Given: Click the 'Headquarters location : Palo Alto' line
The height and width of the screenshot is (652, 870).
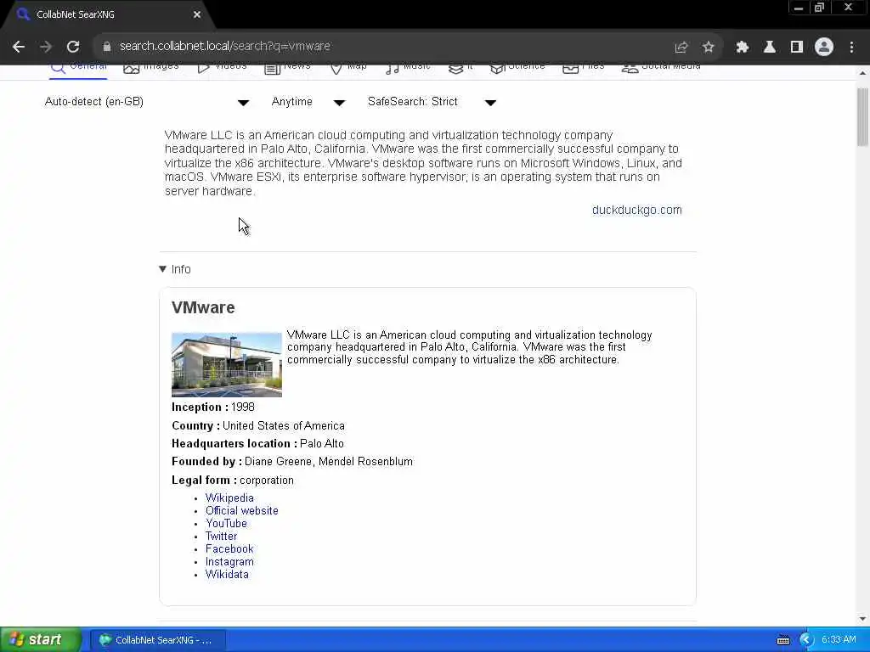Looking at the screenshot, I should (x=257, y=443).
